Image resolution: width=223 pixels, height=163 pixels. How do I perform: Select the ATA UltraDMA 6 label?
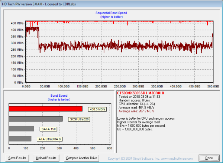49,139
